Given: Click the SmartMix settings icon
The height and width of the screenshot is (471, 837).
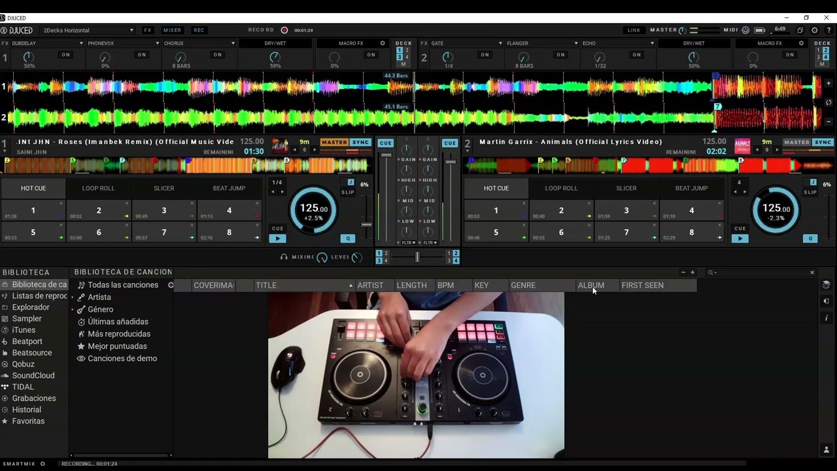Looking at the screenshot, I should point(43,464).
